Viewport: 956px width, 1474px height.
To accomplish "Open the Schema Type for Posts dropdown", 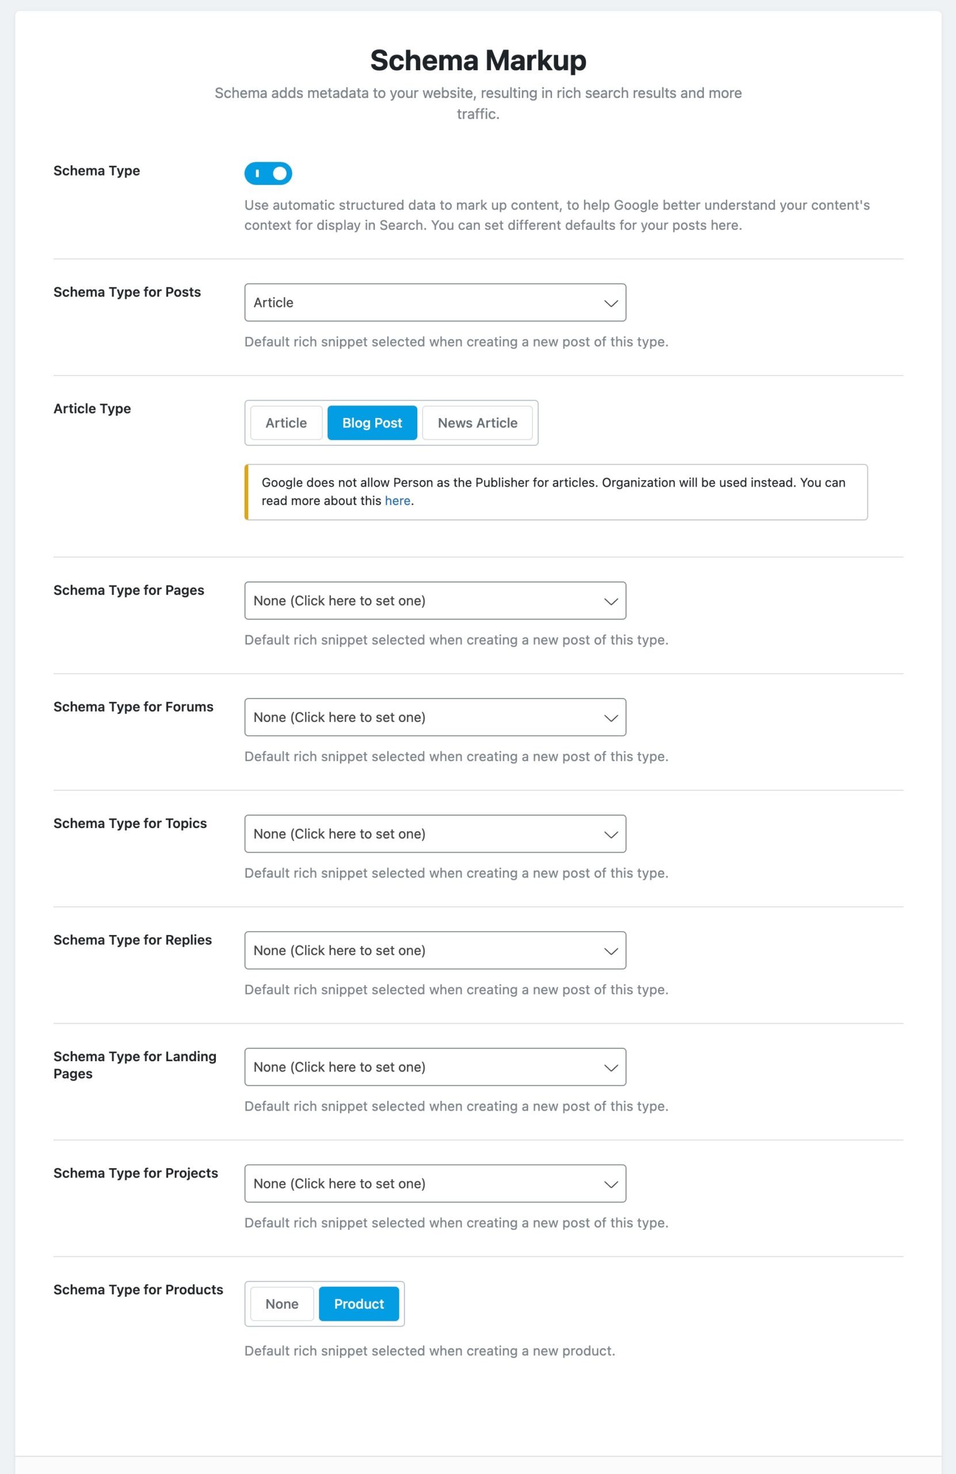I will (421, 302).
